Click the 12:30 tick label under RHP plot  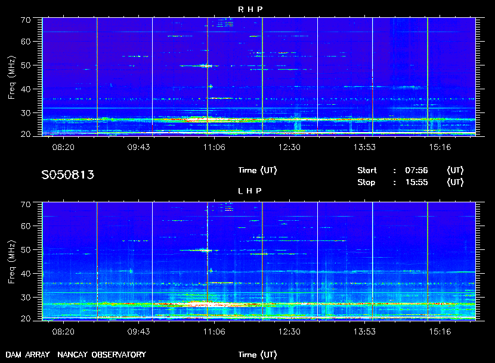tap(289, 147)
